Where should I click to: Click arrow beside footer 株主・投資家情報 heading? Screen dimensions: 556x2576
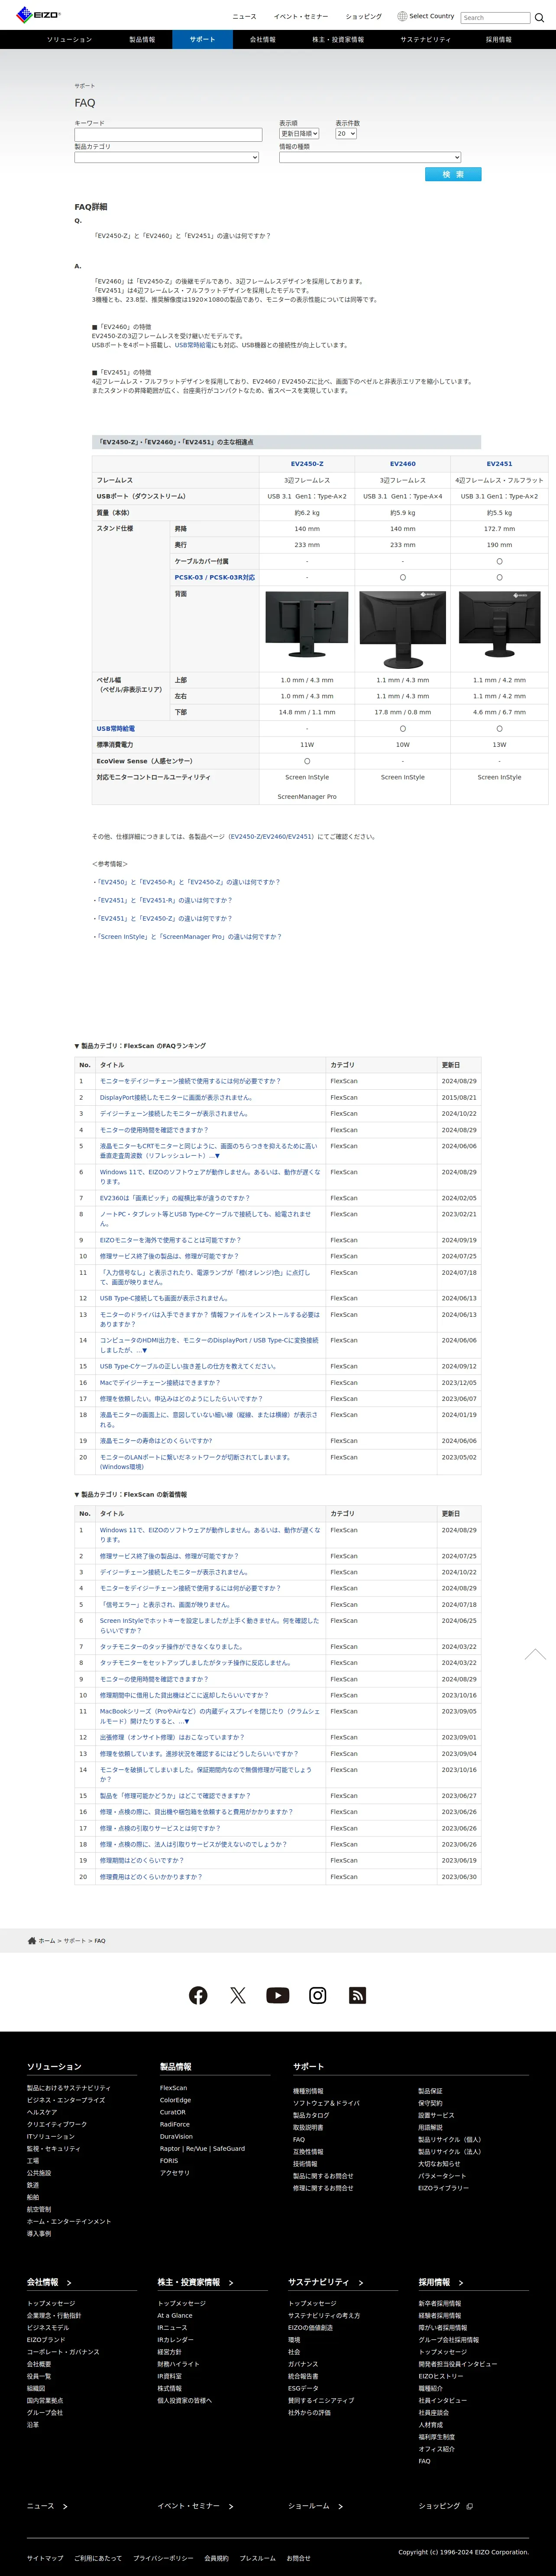pyautogui.click(x=231, y=2282)
